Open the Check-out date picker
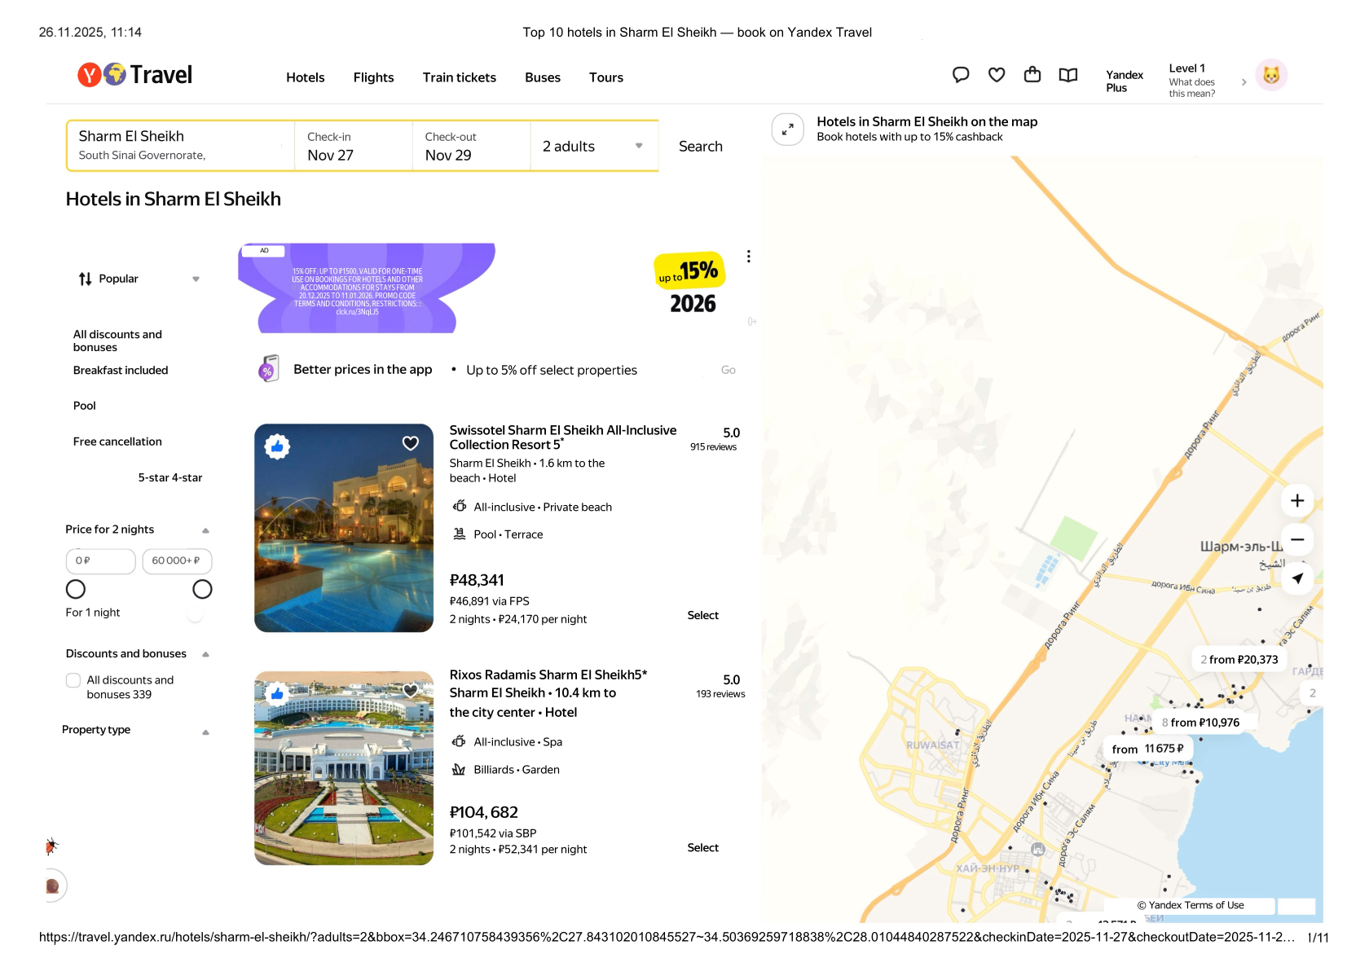This screenshot has height=967, width=1369. coord(471,147)
